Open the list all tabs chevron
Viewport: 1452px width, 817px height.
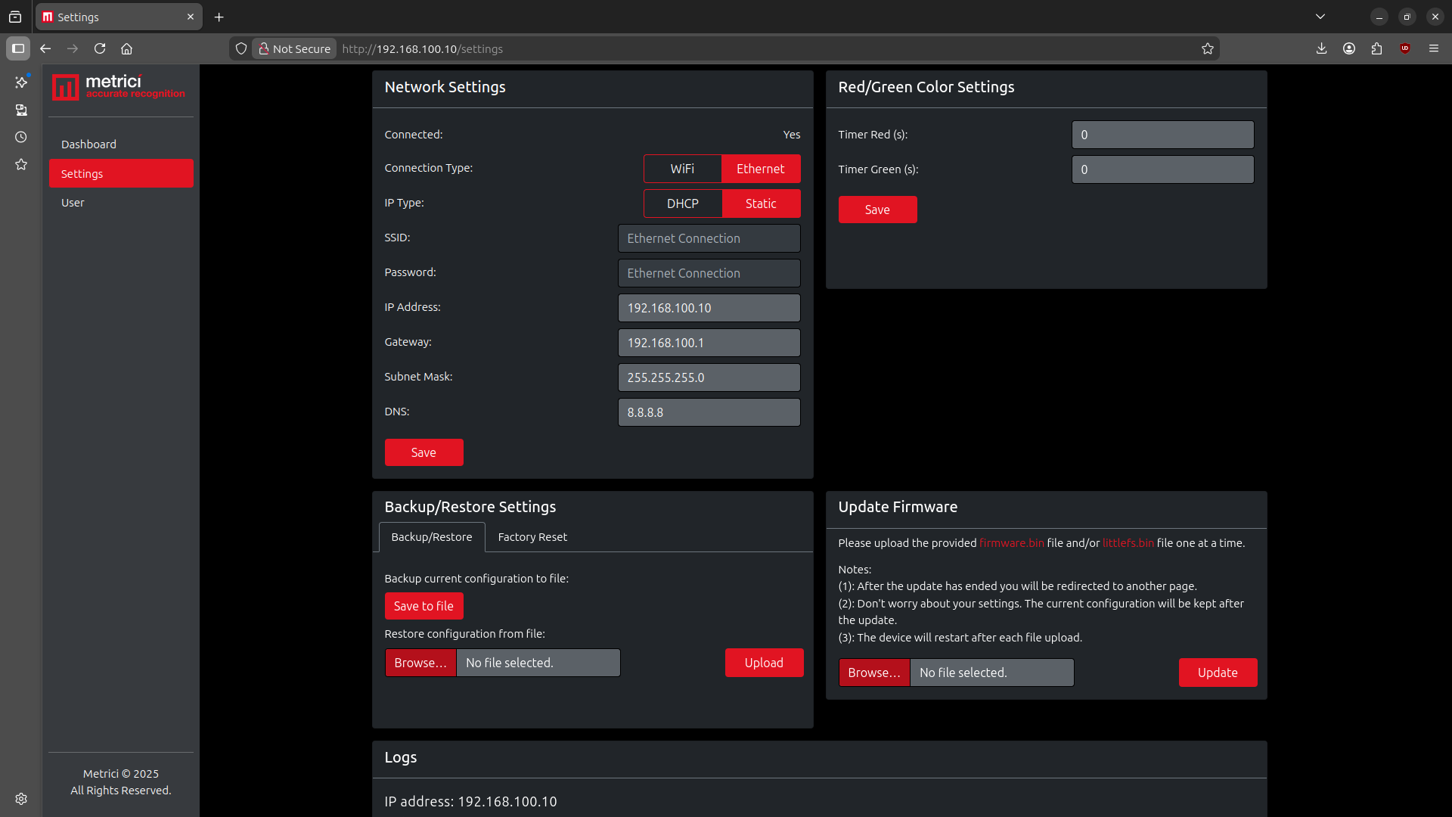[x=1320, y=17]
